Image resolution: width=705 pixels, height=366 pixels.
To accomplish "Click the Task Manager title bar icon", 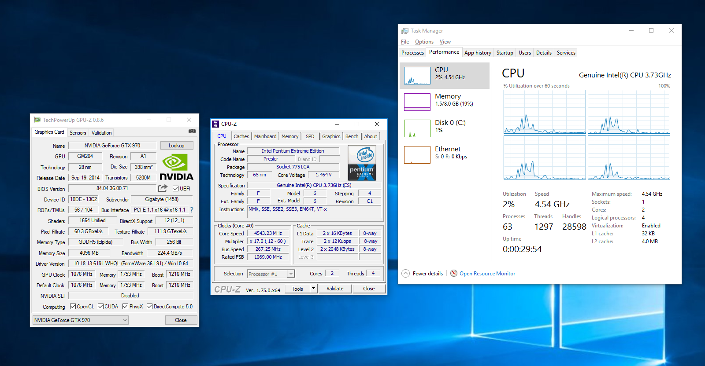I will (404, 31).
